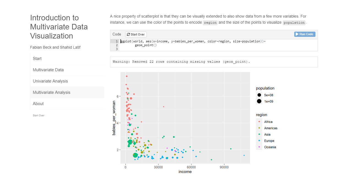Click the refresh icon in Start Over button
352x176 pixels.
pyautogui.click(x=128, y=35)
